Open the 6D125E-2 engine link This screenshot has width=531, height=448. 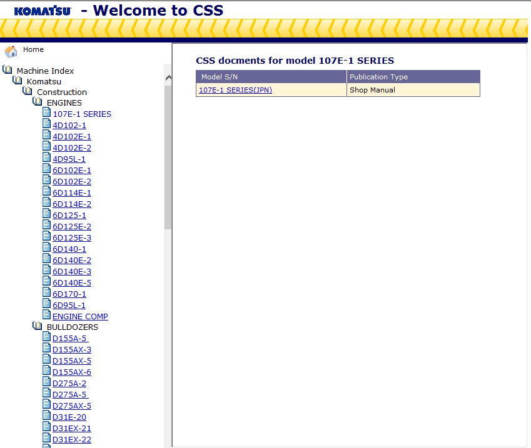click(72, 226)
